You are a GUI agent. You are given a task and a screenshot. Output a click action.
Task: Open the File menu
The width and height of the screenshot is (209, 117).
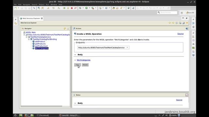pos(15,5)
